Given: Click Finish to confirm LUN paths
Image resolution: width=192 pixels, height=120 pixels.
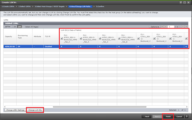Looking at the screenshot, I should pyautogui.click(x=168, y=117).
